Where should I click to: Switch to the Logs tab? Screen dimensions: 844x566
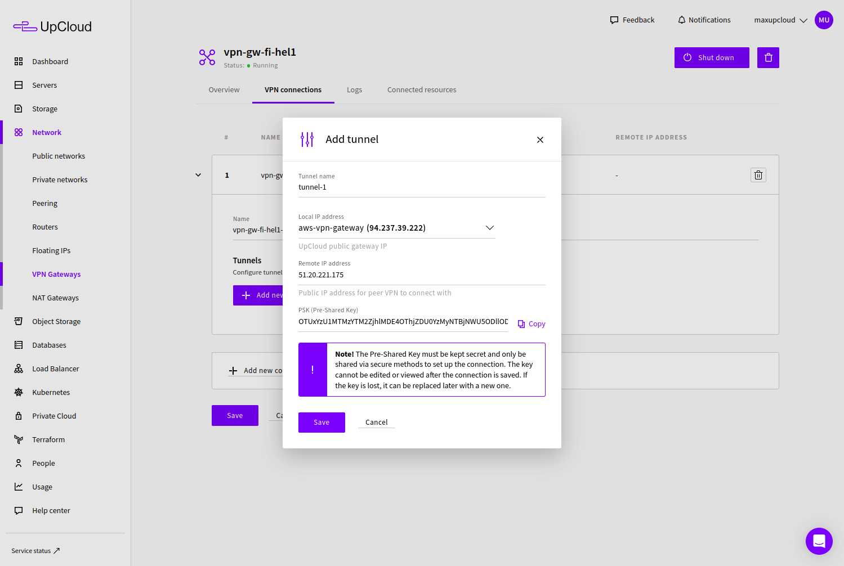pyautogui.click(x=354, y=90)
